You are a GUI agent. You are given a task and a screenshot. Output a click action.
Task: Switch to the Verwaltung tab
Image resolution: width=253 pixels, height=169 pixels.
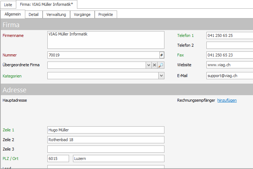point(56,14)
